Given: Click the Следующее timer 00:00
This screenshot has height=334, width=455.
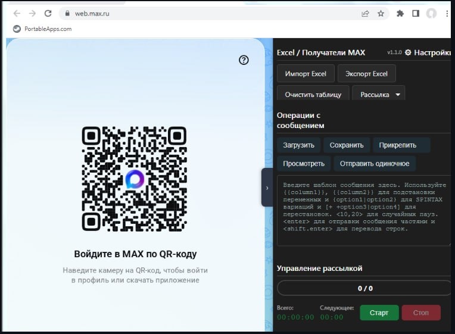Looking at the screenshot, I should point(332,317).
